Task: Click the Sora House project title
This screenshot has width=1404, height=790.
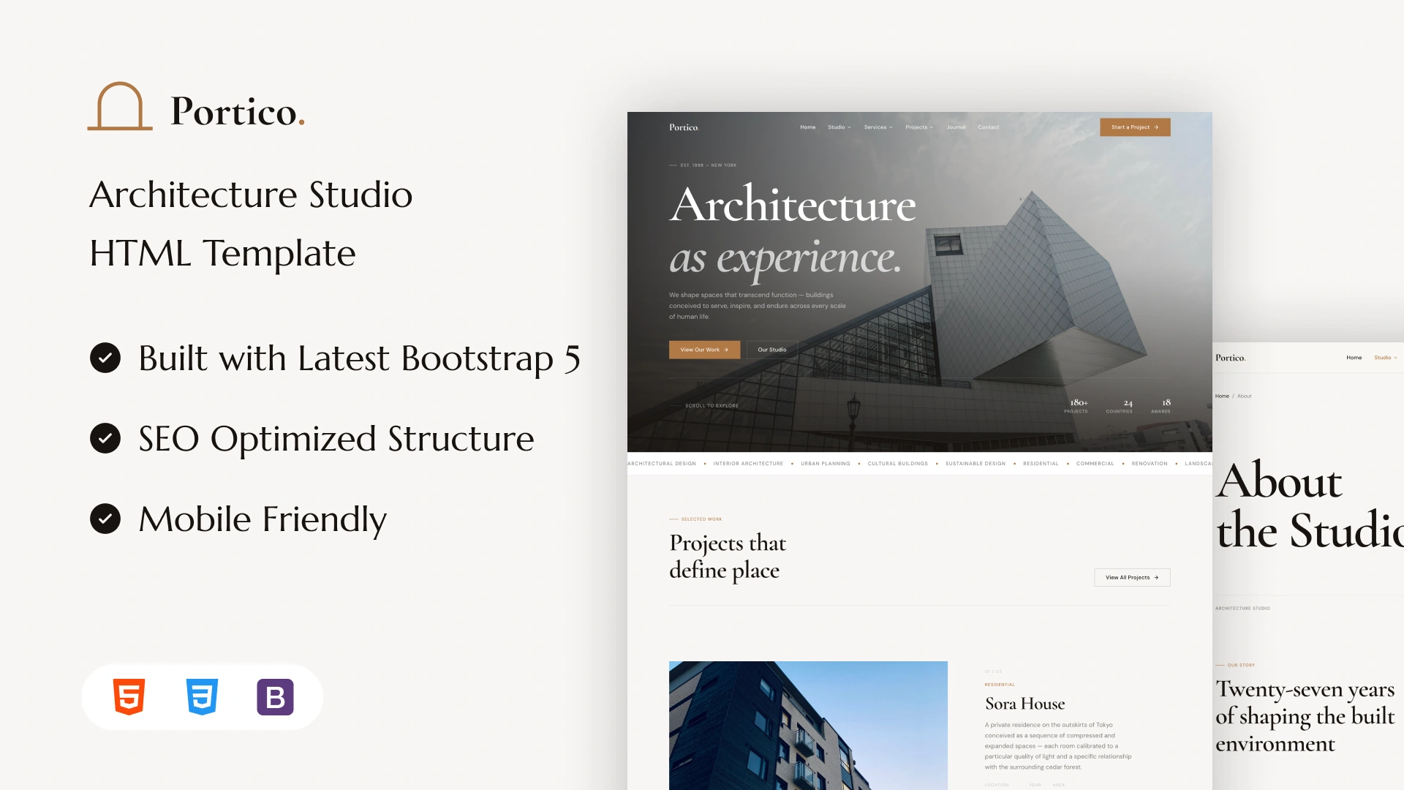Action: point(1024,704)
